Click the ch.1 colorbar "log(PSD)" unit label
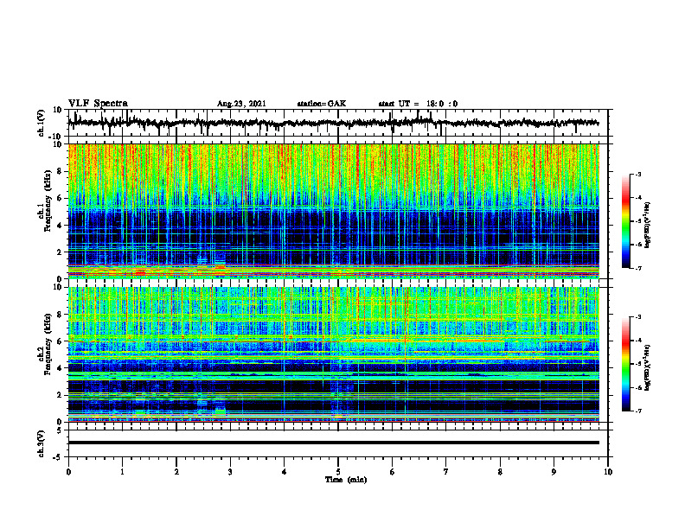 pyautogui.click(x=648, y=225)
